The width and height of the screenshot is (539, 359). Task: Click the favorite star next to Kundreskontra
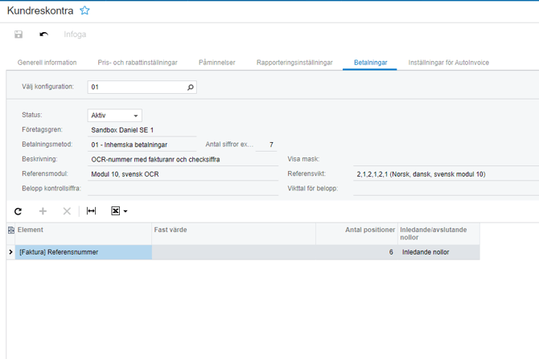pos(84,11)
